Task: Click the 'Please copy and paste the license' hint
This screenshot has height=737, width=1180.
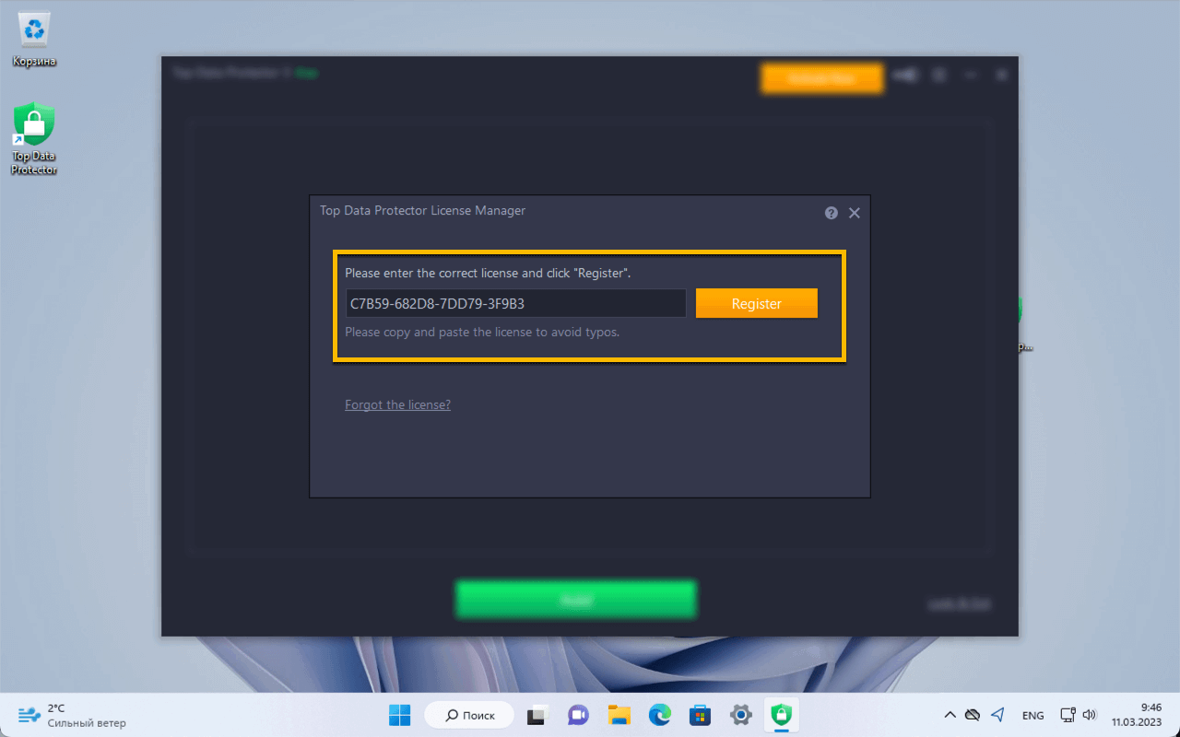Action: [482, 332]
